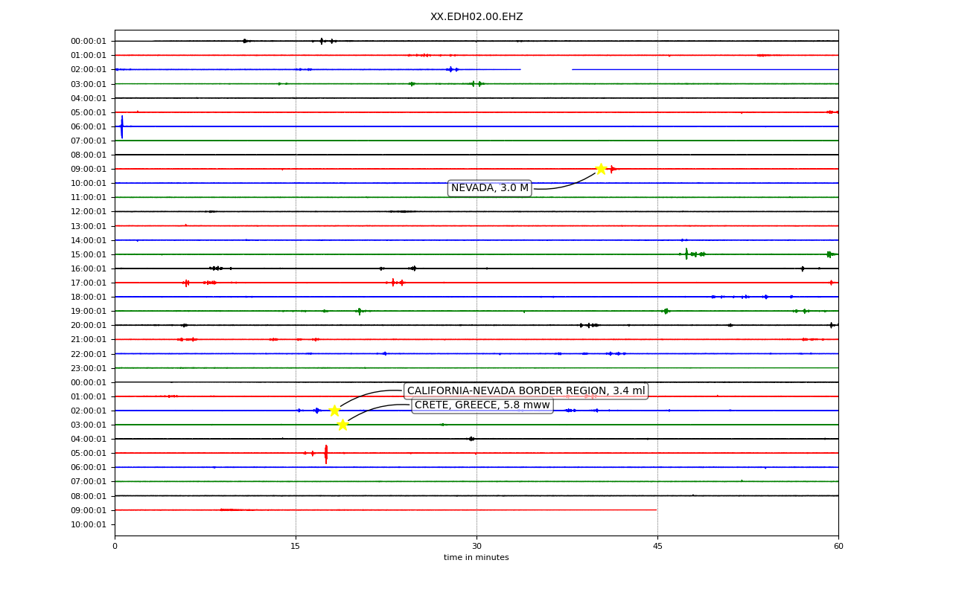Click the tall red spike on the 05:00:01 trace

(325, 454)
